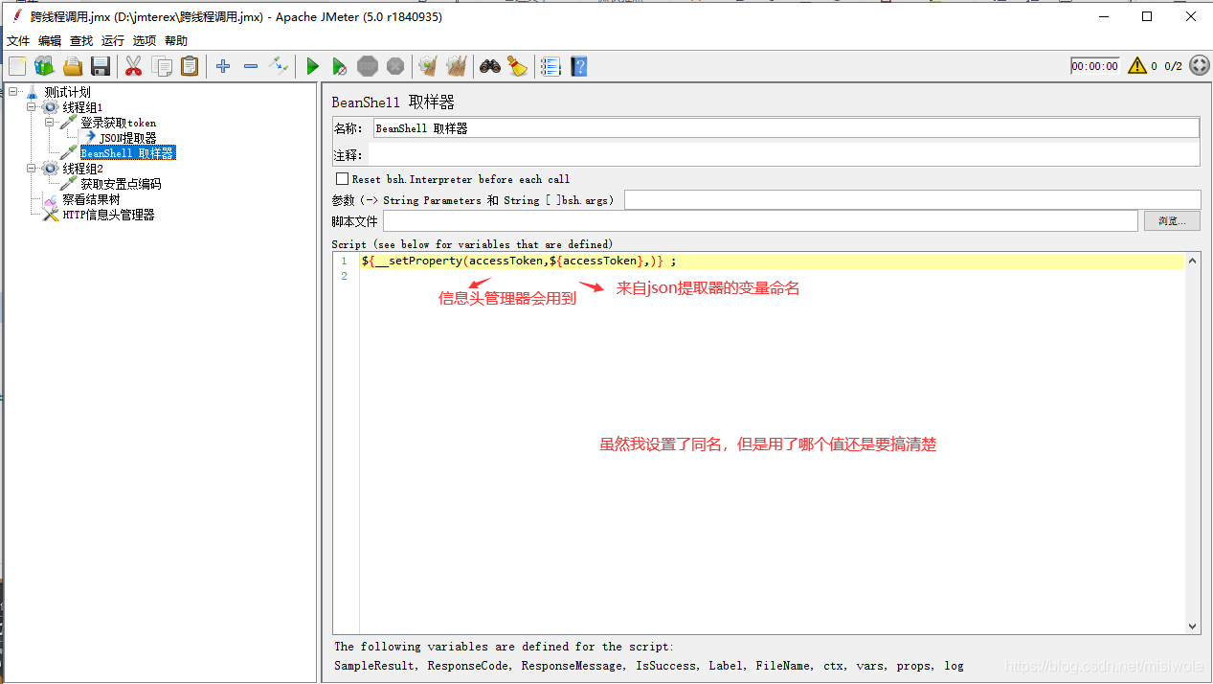The image size is (1213, 684).
Task: Collapse the 登录获取token node toggle
Action: [x=50, y=123]
